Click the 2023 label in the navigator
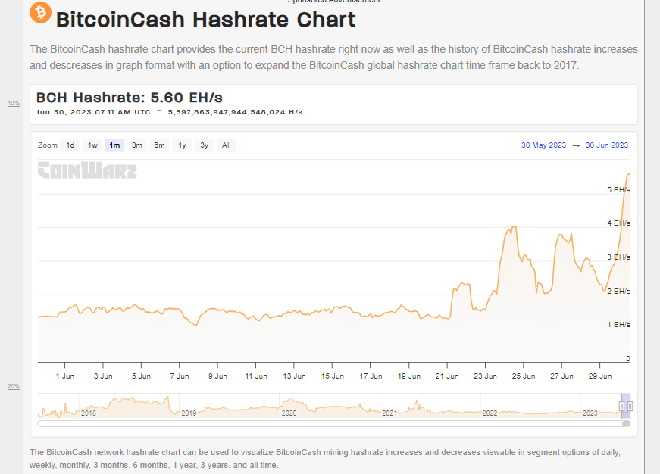660x474 pixels. 590,413
